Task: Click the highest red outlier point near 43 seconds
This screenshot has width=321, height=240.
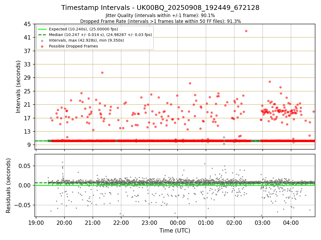Action: (x=246, y=31)
